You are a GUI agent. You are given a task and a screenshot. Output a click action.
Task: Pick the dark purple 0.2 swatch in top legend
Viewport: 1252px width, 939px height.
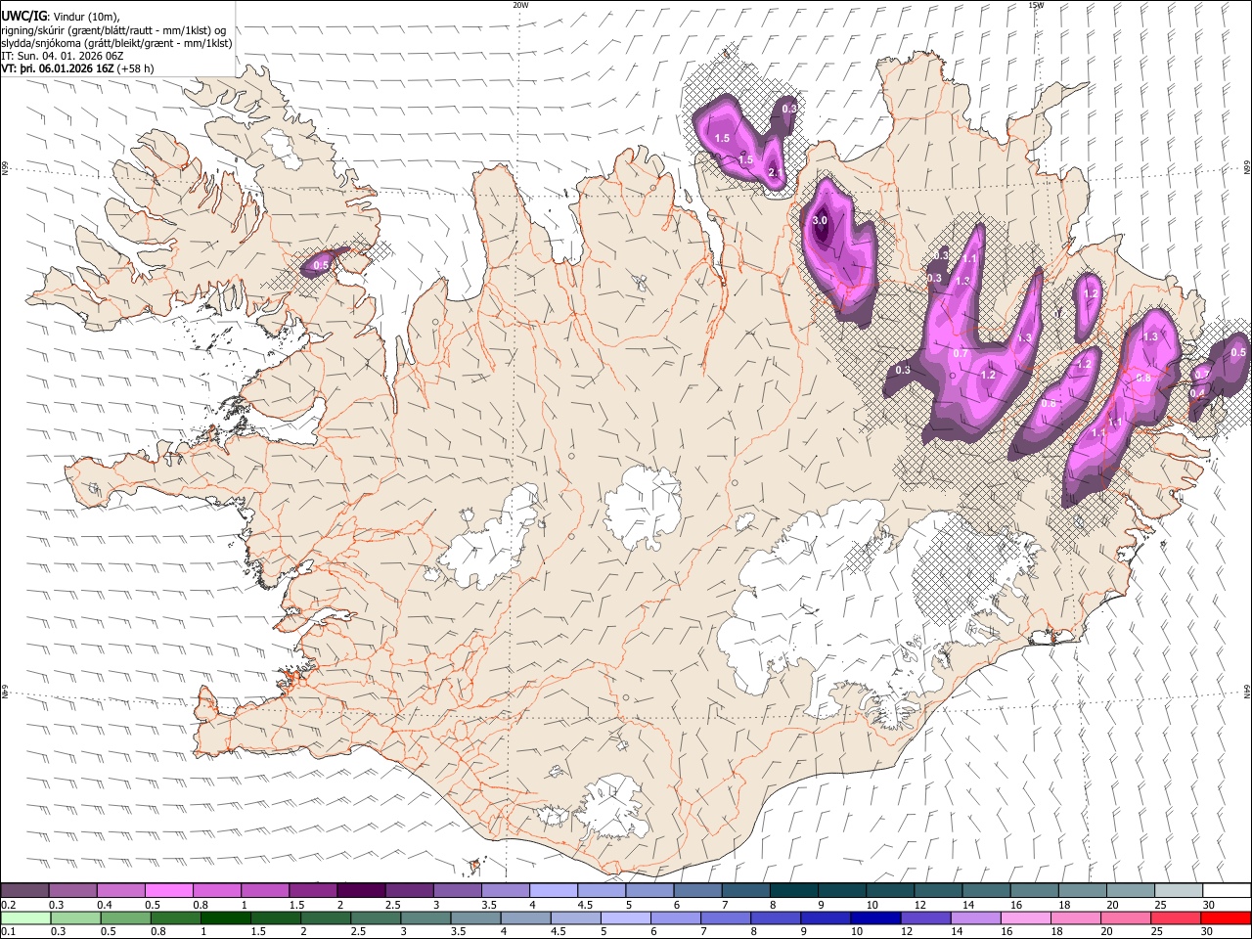[x=24, y=890]
